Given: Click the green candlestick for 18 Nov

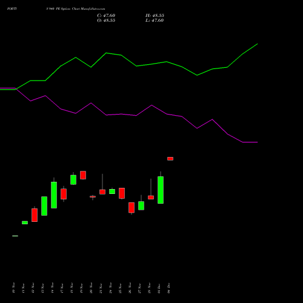Looking at the screenshot, I should click(73, 180).
